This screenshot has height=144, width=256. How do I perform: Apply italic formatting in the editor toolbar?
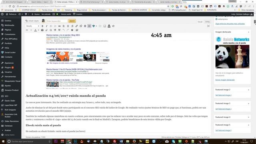(x=47, y=26)
